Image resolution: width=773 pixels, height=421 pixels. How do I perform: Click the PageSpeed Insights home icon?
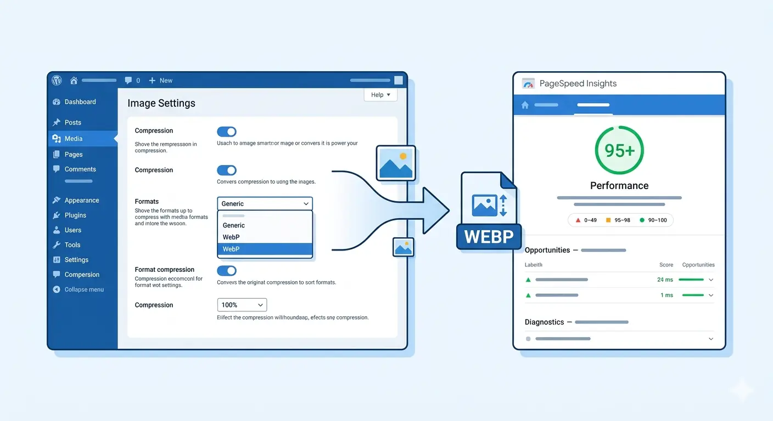(x=525, y=105)
